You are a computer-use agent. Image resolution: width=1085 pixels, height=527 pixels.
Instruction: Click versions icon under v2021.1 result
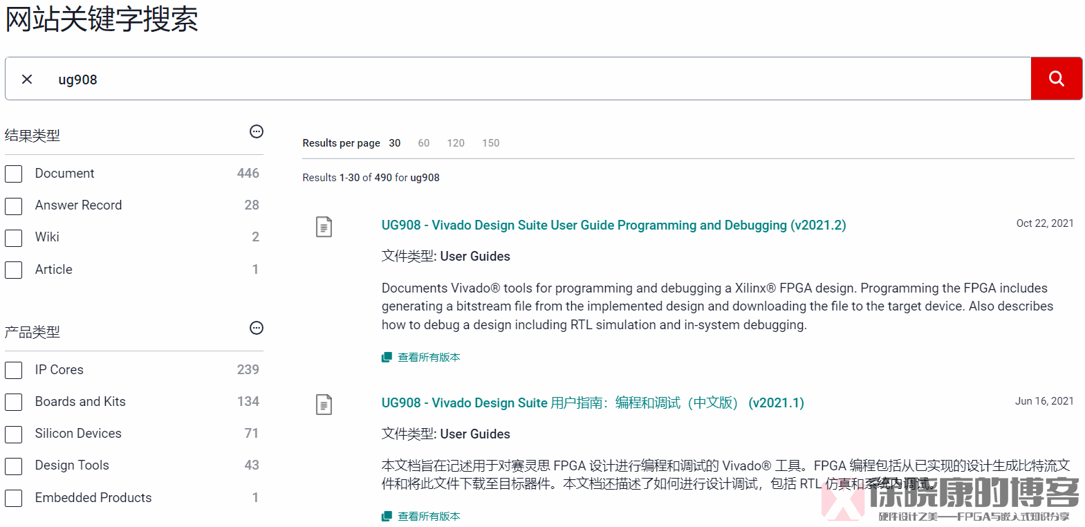(387, 517)
